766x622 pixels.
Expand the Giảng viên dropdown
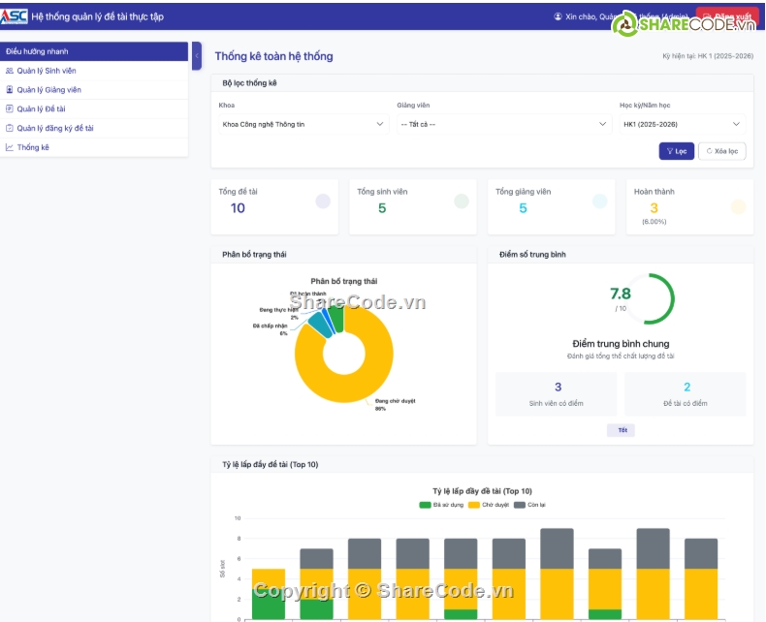pyautogui.click(x=503, y=124)
